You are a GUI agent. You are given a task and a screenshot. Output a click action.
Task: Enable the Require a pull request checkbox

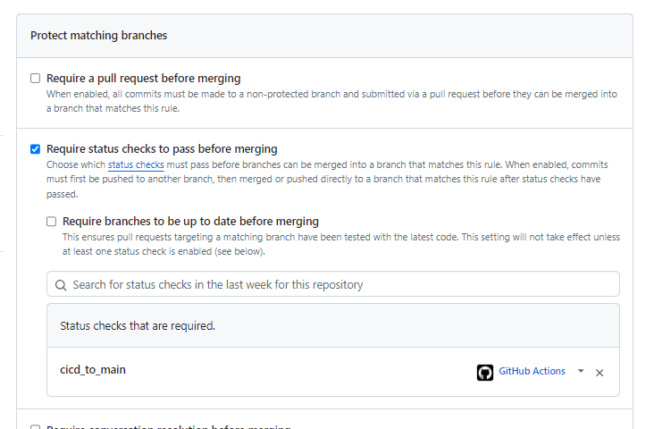[36, 78]
